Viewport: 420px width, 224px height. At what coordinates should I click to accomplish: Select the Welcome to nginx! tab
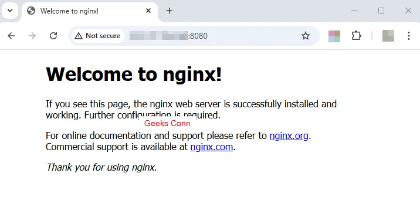90,11
